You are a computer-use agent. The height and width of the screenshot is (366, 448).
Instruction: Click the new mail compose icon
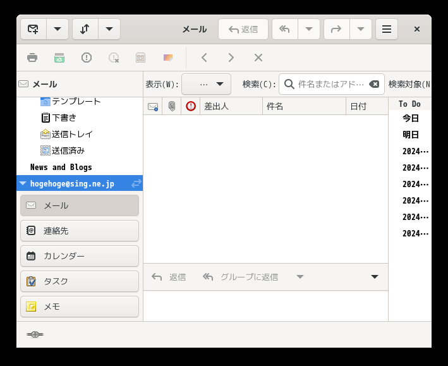[x=33, y=29]
